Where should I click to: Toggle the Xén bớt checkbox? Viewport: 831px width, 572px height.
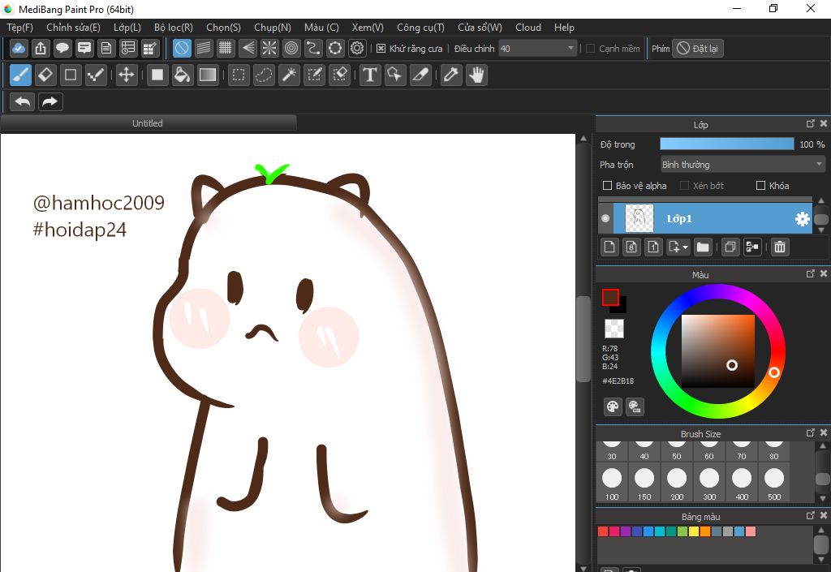pos(685,185)
